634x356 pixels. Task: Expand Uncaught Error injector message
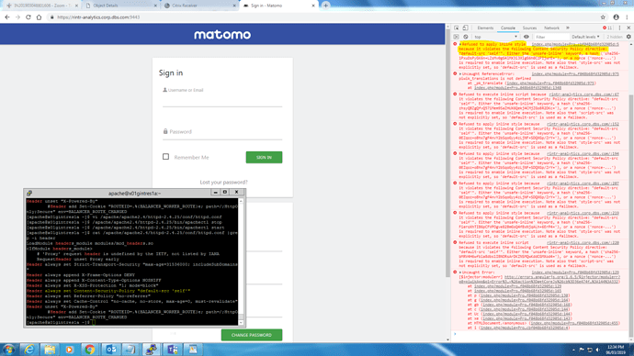pyautogui.click(x=460, y=273)
